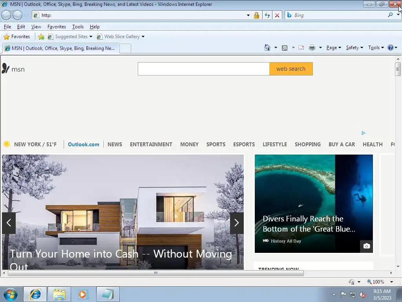Go to NEWS section

115,144
